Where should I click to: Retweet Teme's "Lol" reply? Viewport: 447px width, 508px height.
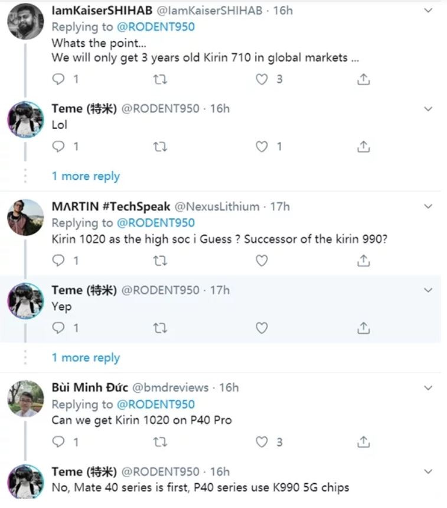tap(160, 146)
